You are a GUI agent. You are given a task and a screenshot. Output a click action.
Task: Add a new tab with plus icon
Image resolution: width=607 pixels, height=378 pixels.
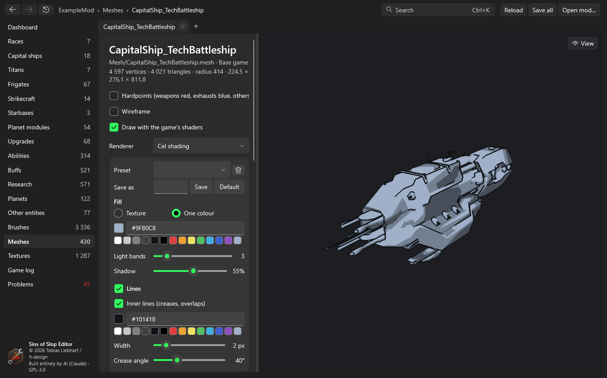click(x=196, y=26)
